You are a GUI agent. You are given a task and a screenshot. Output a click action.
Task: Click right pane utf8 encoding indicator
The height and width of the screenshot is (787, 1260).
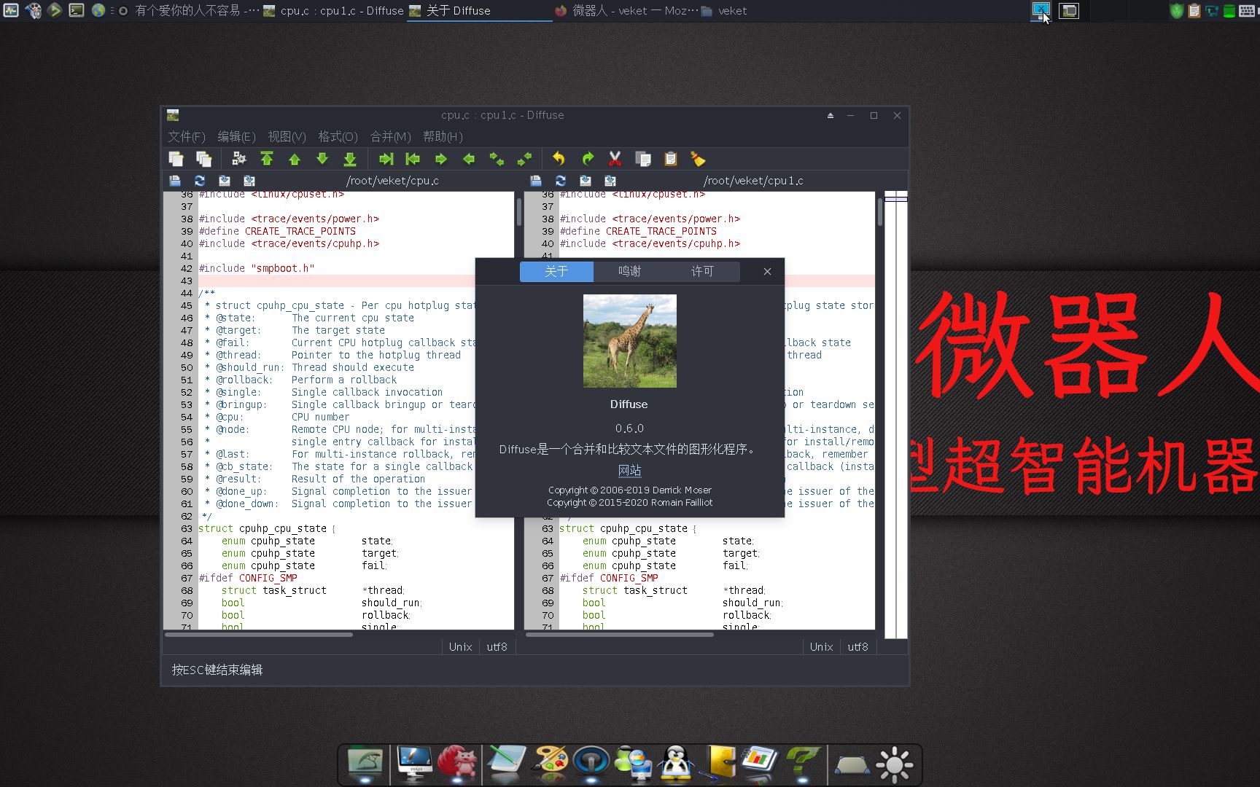(858, 647)
